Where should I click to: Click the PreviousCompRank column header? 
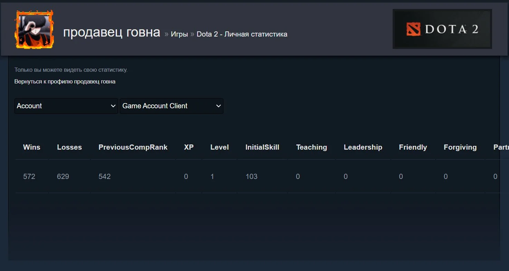(x=133, y=147)
